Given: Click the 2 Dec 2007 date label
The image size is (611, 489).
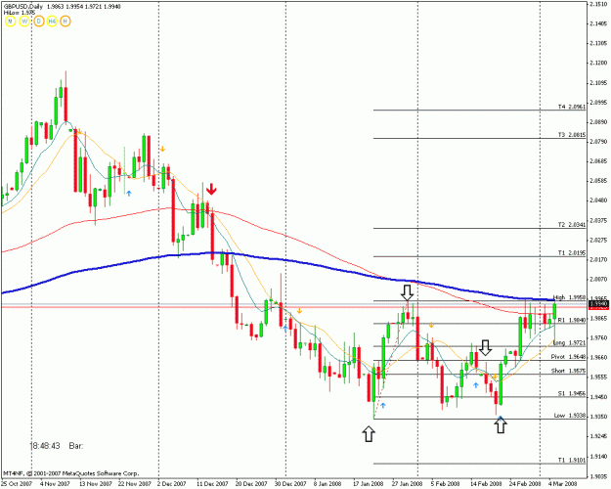Looking at the screenshot, I should click(172, 483).
